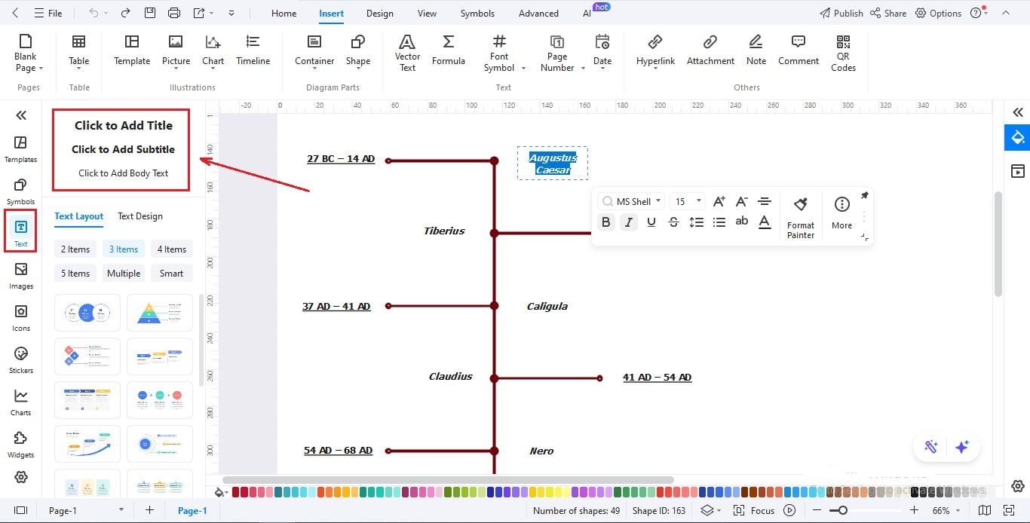Open the Images panel
Screen dimensions: 1030x523
point(20,274)
